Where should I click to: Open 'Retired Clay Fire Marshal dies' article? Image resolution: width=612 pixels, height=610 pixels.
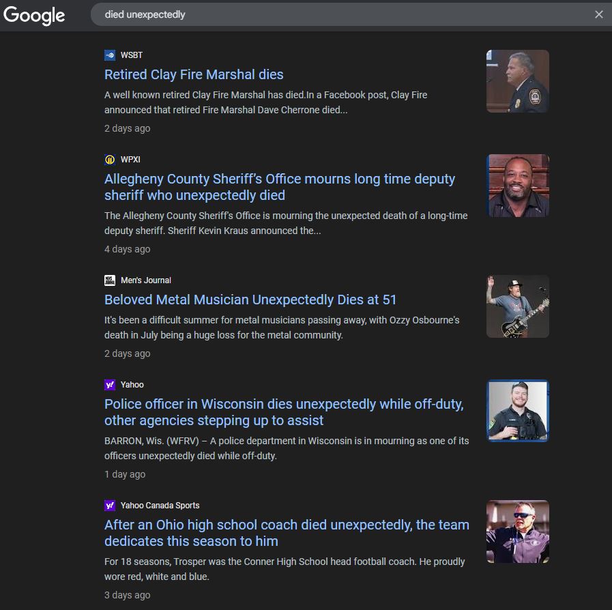[194, 74]
